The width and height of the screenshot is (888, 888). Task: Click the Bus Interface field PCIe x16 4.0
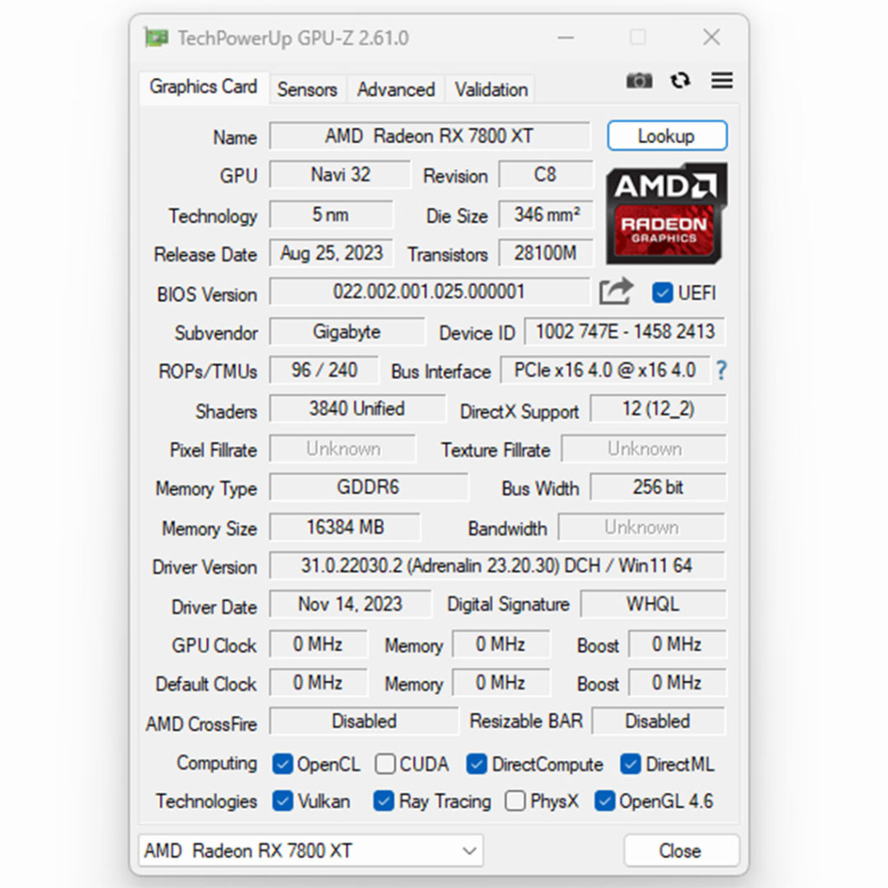[604, 370]
